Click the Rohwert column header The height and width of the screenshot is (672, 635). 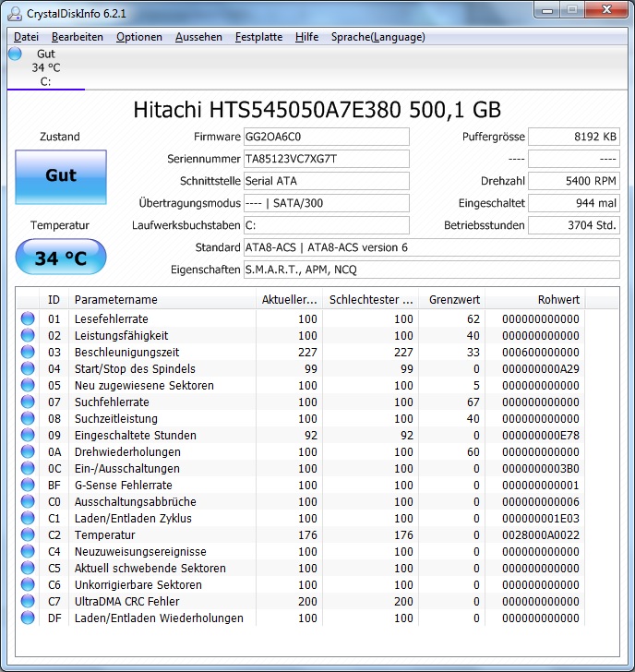[535, 300]
